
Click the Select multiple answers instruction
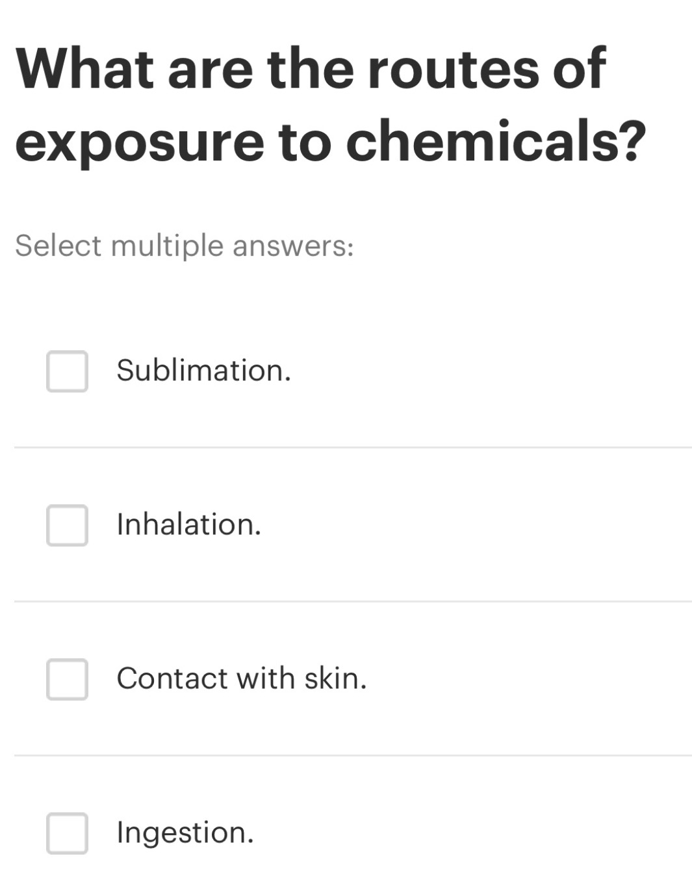184,246
